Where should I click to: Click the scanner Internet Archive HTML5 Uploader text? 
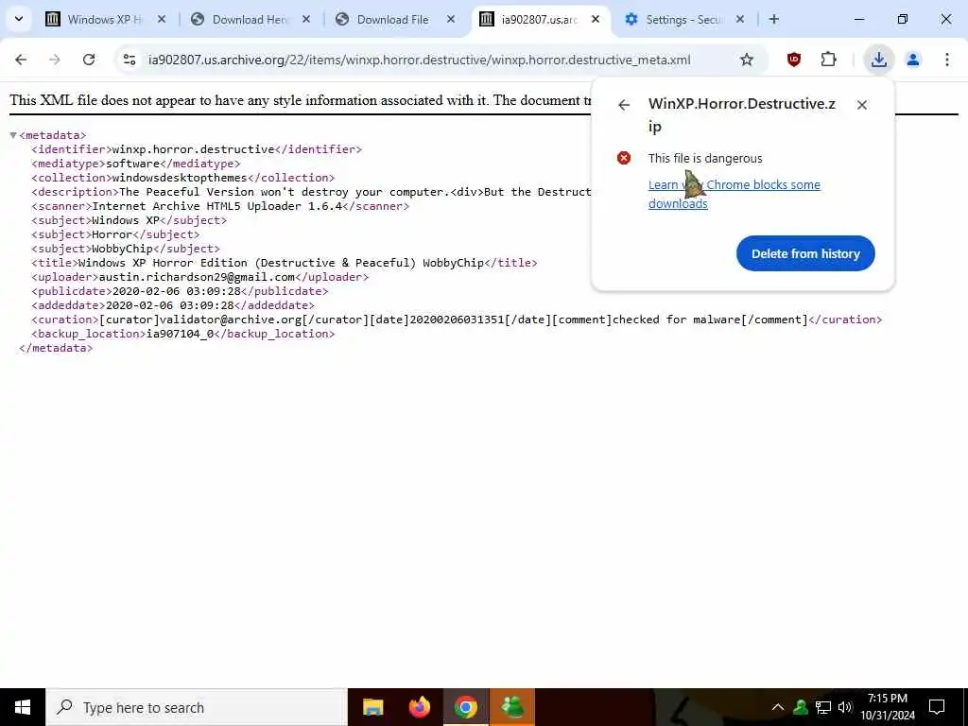click(216, 206)
